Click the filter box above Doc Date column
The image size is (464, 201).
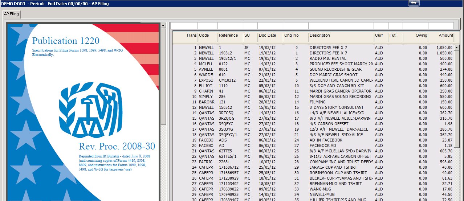coord(270,26)
